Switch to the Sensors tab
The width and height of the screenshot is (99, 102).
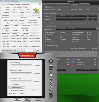coord(12,4)
